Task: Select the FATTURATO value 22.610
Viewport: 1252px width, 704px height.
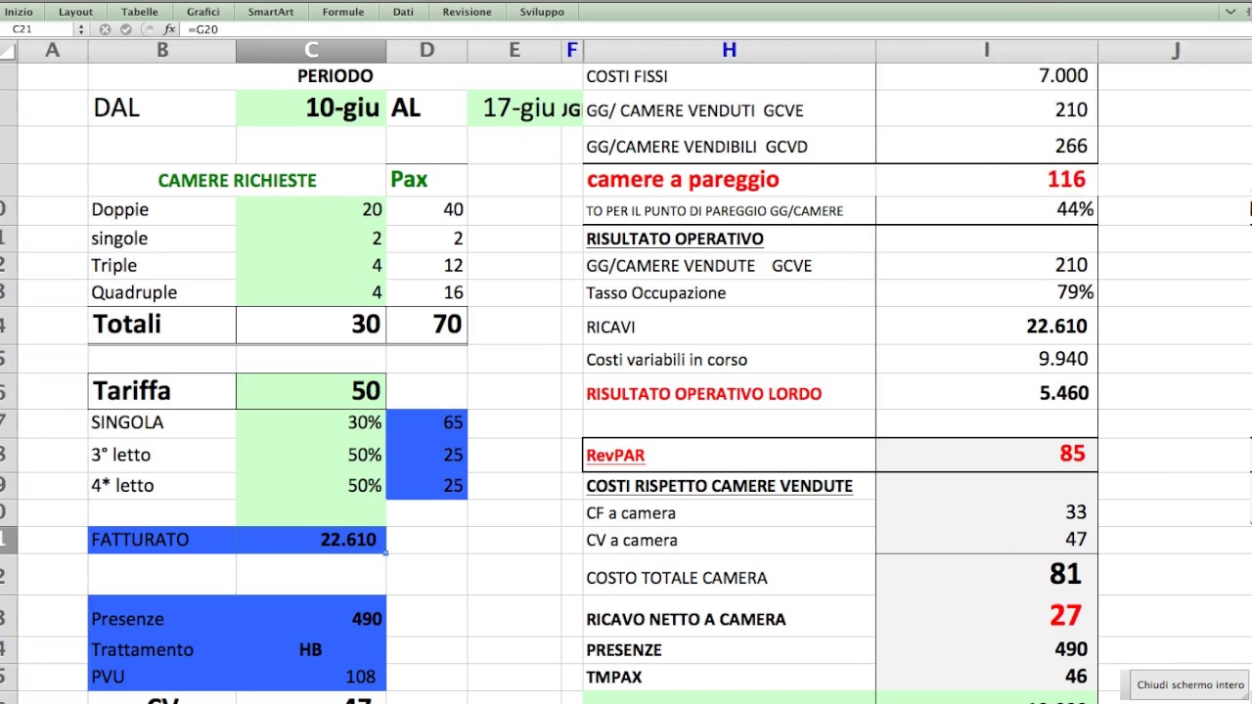Action: [x=311, y=540]
